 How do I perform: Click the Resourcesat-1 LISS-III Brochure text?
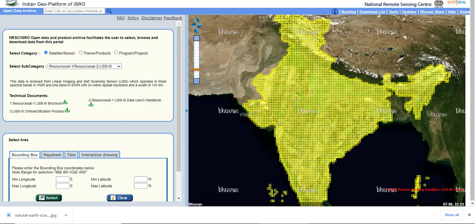tap(36, 103)
